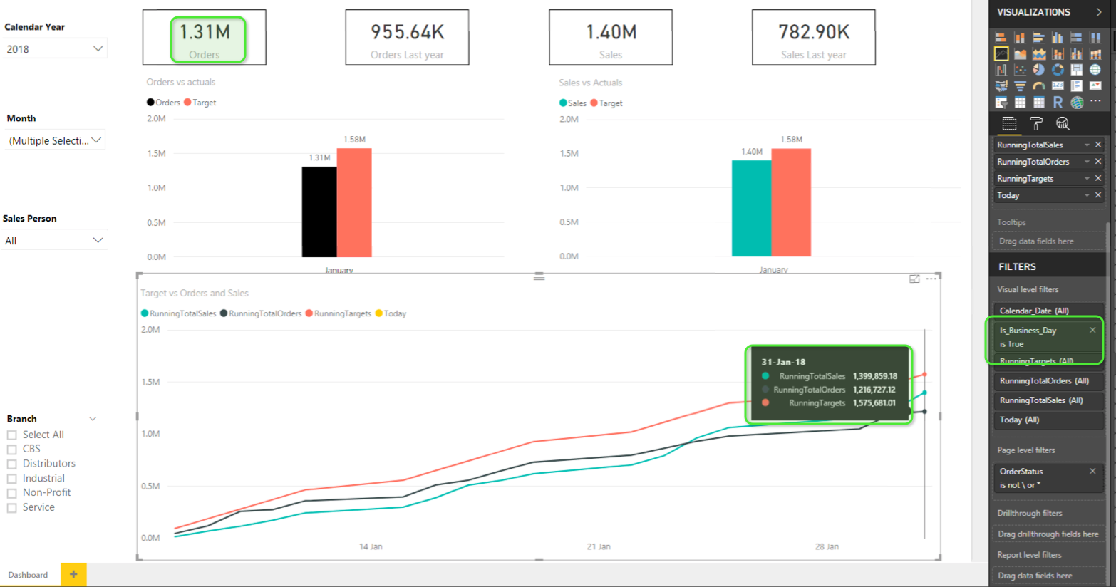Select the line chart visualization icon
Viewport: 1116px width, 587px height.
1001,53
